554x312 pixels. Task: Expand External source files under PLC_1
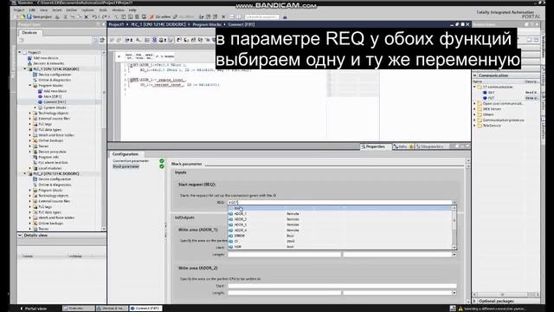(x=30, y=119)
